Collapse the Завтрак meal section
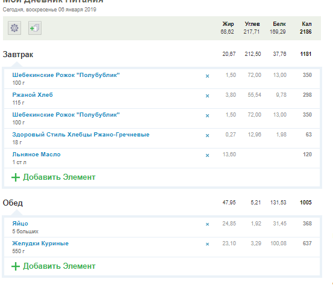Screen dimensions: 333x288 [18, 55]
